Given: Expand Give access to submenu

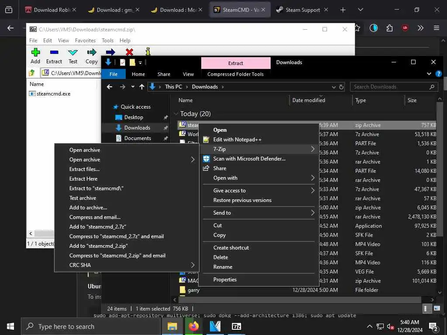Looking at the screenshot, I should (x=259, y=191).
